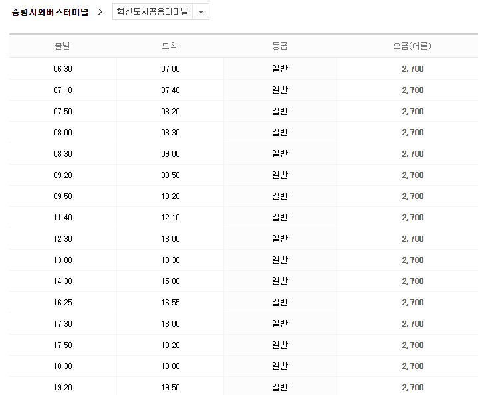The image size is (478, 395).
Task: Click the 09:00 arrival time cell
Action: [x=170, y=154]
